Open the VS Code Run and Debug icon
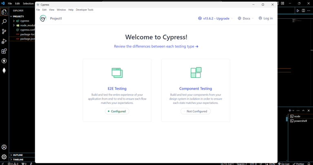The image size is (313, 165). click(x=4, y=41)
